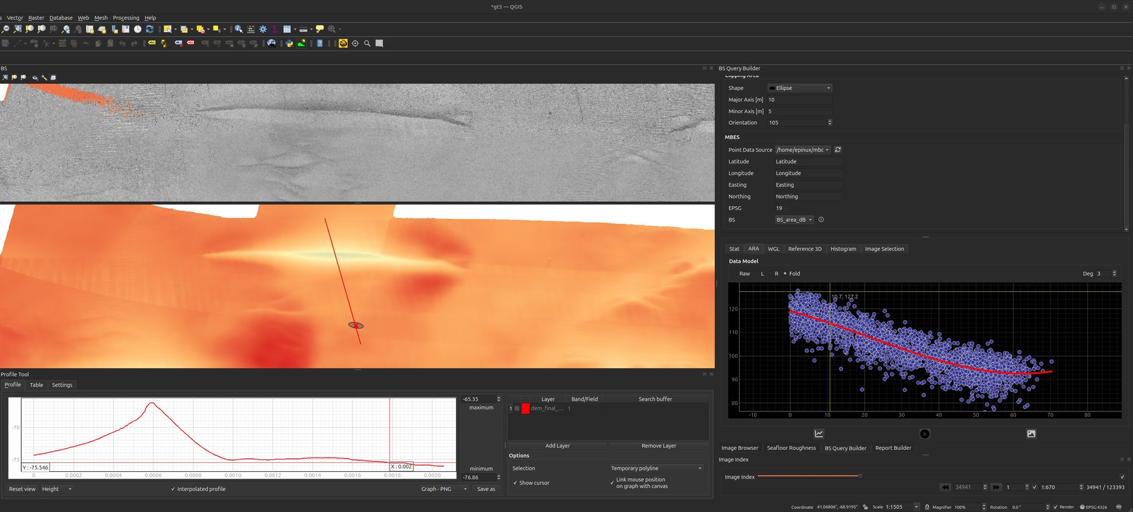Toggle Link mouse position on graph checkbox

point(612,482)
